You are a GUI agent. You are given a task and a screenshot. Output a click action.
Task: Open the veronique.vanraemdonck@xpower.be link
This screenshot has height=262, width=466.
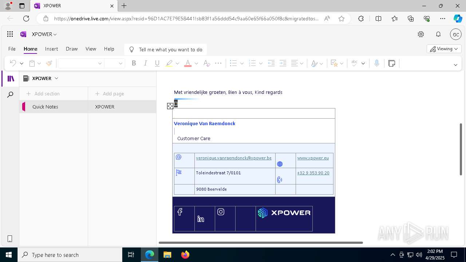click(x=234, y=158)
